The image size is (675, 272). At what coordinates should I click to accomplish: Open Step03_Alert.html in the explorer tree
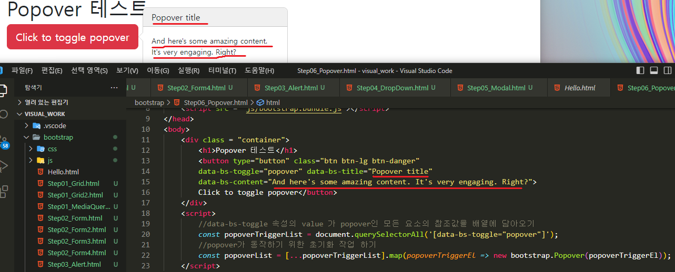74,264
